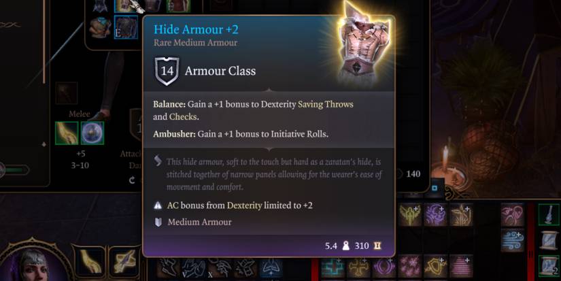The height and width of the screenshot is (281, 561).
Task: Click the melee claw weapon slot
Action: pyautogui.click(x=67, y=133)
